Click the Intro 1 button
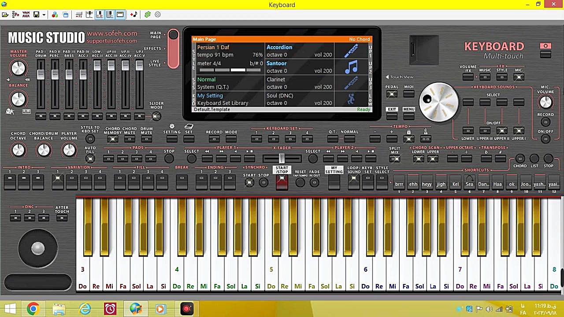This screenshot has height=317, width=564. pyautogui.click(x=10, y=182)
